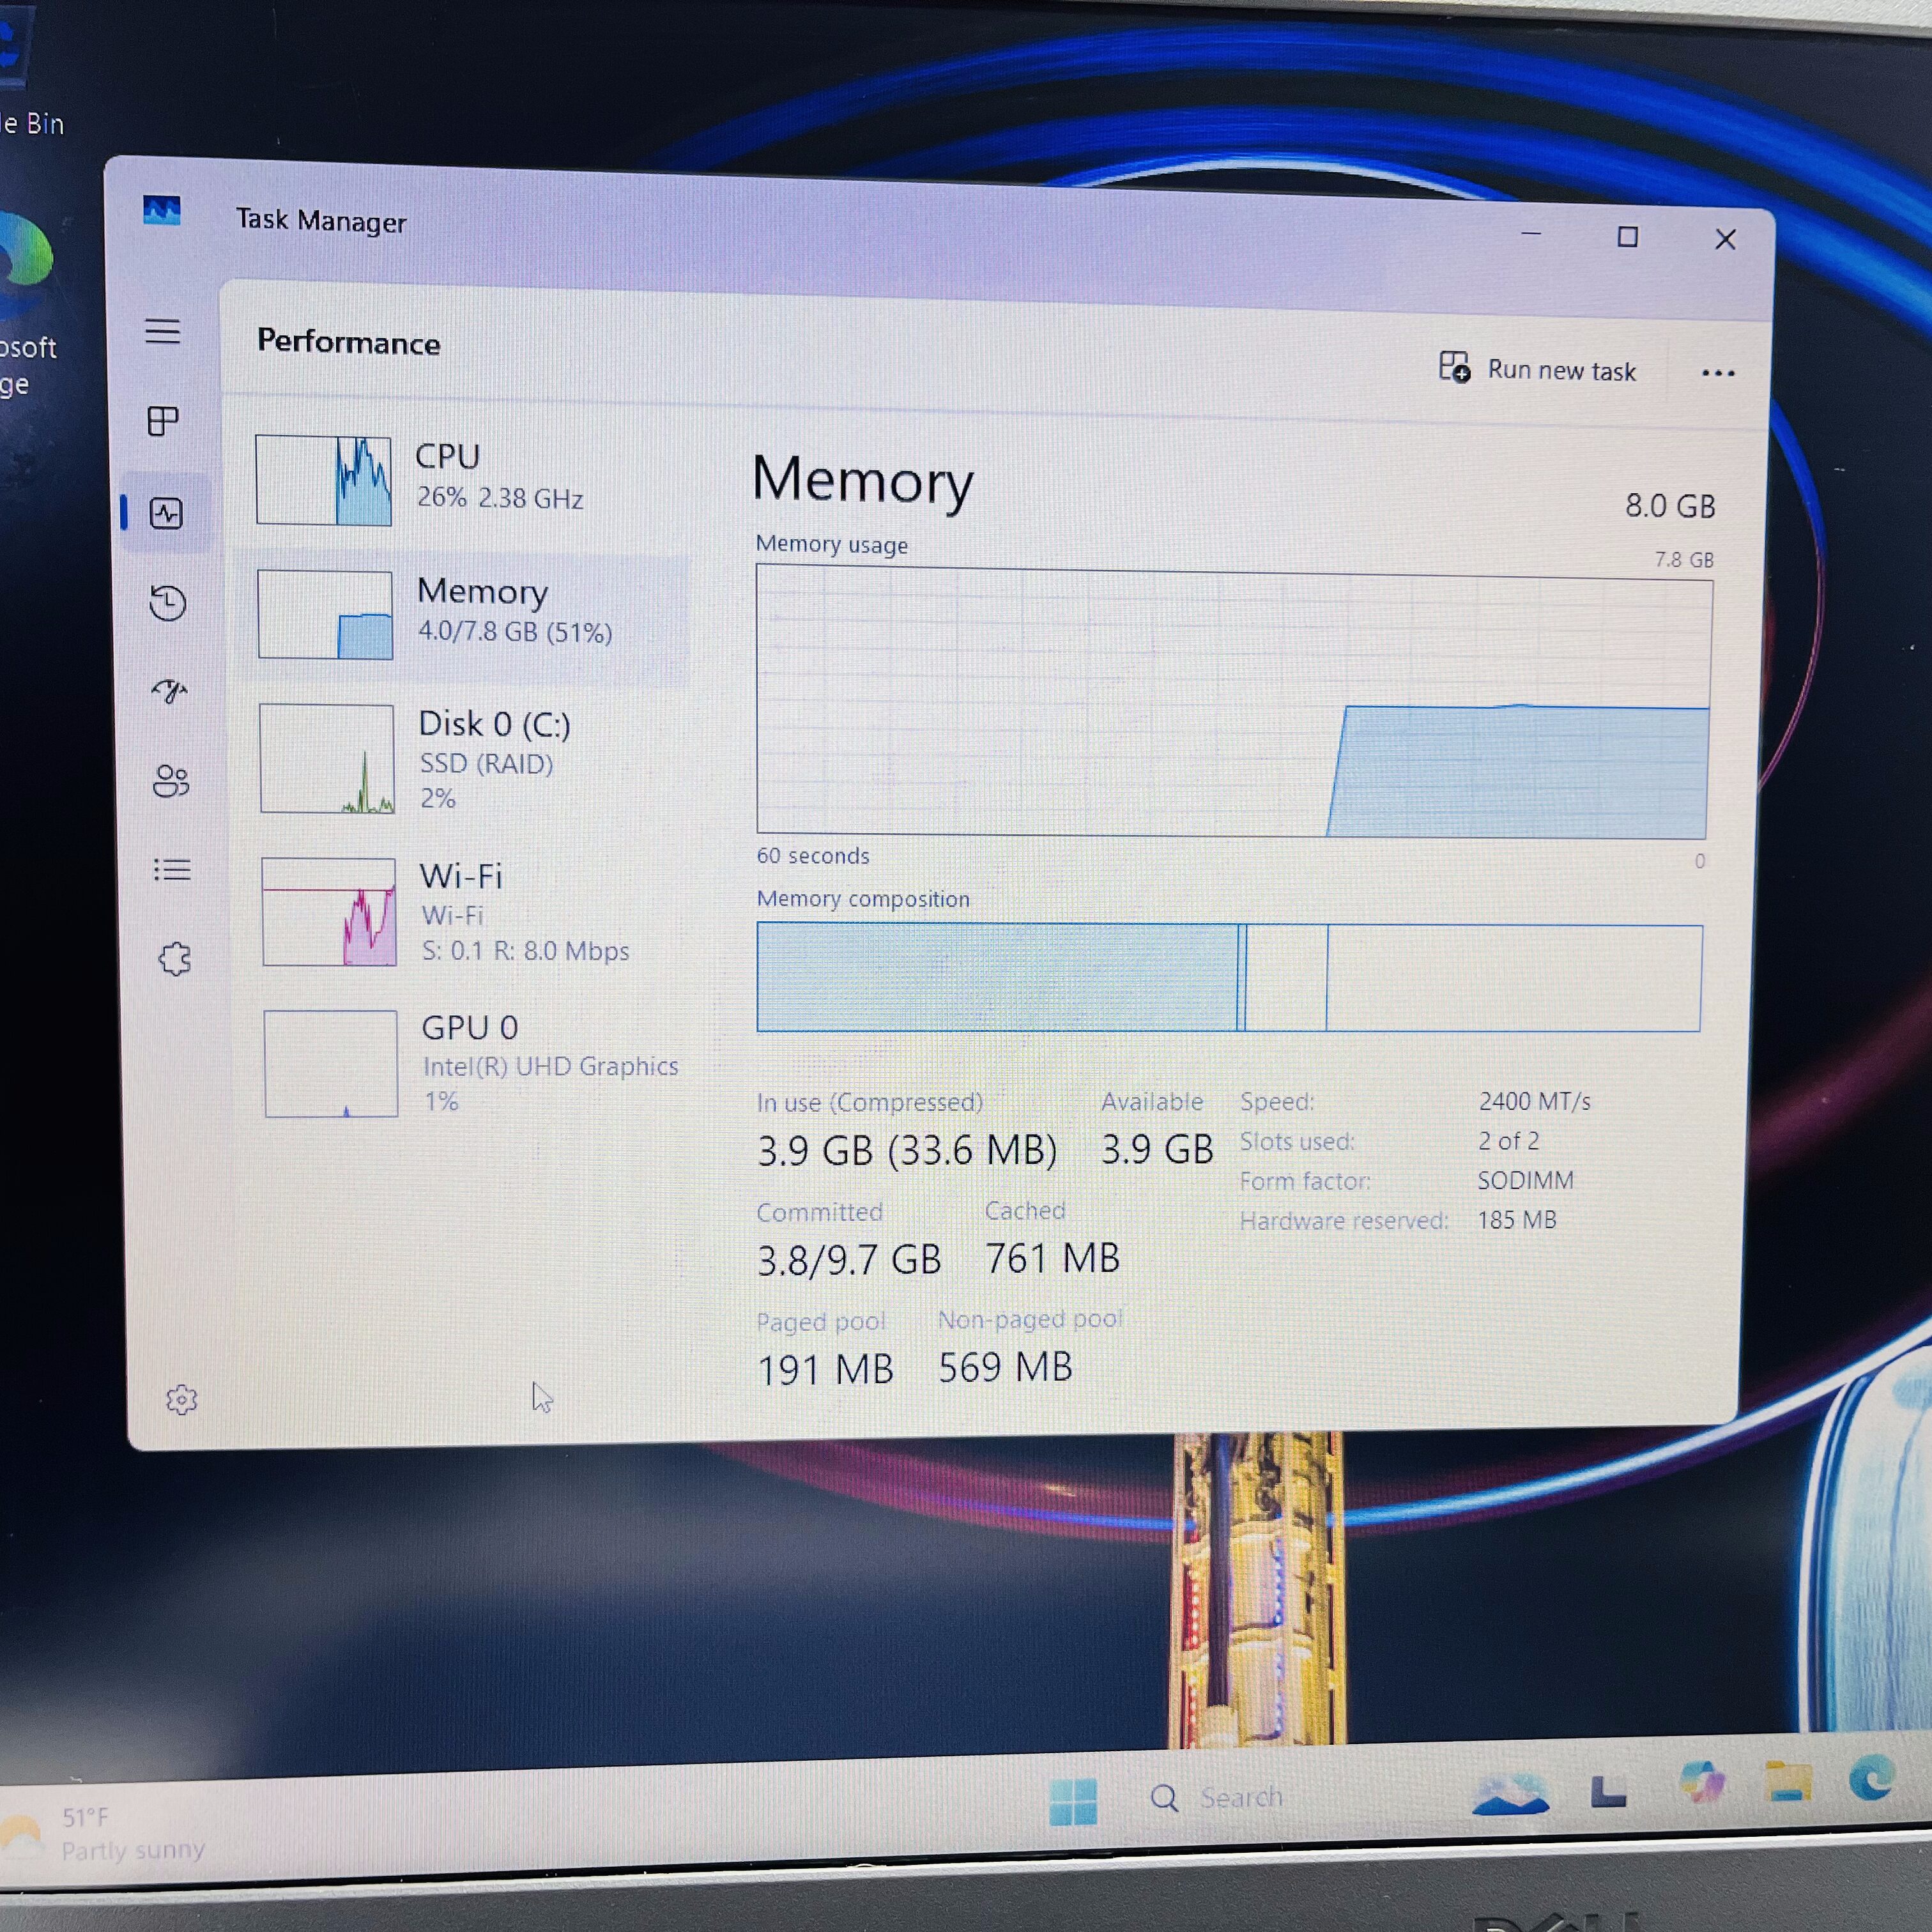Click the Task Manager title bar app icon
1932x1932 pixels.
coord(162,211)
